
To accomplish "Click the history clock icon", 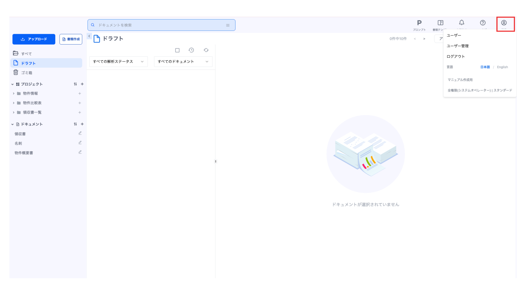I will (191, 50).
